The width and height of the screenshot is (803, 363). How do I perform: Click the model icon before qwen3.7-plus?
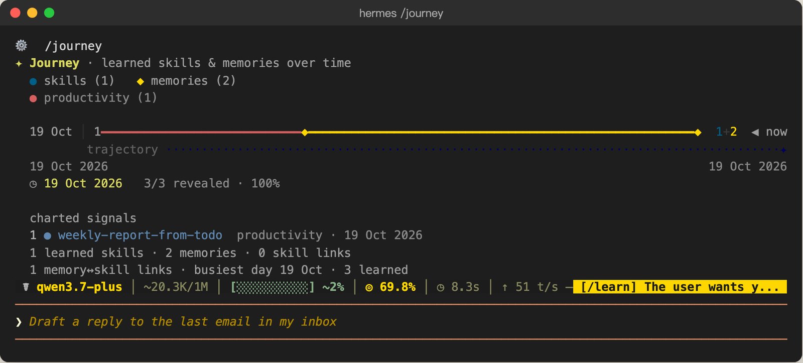[26, 287]
